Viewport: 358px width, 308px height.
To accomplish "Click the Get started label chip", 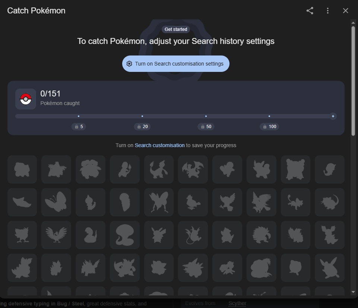I will (x=176, y=29).
